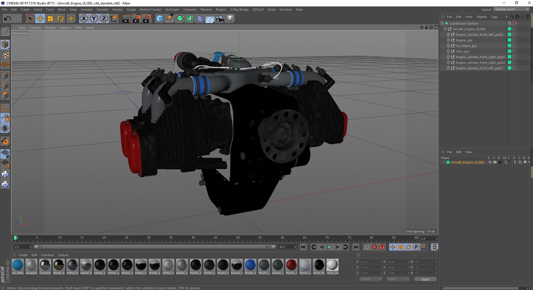Click the timeline marker at frame 45
Screen dimensions: 533x290
215,238
